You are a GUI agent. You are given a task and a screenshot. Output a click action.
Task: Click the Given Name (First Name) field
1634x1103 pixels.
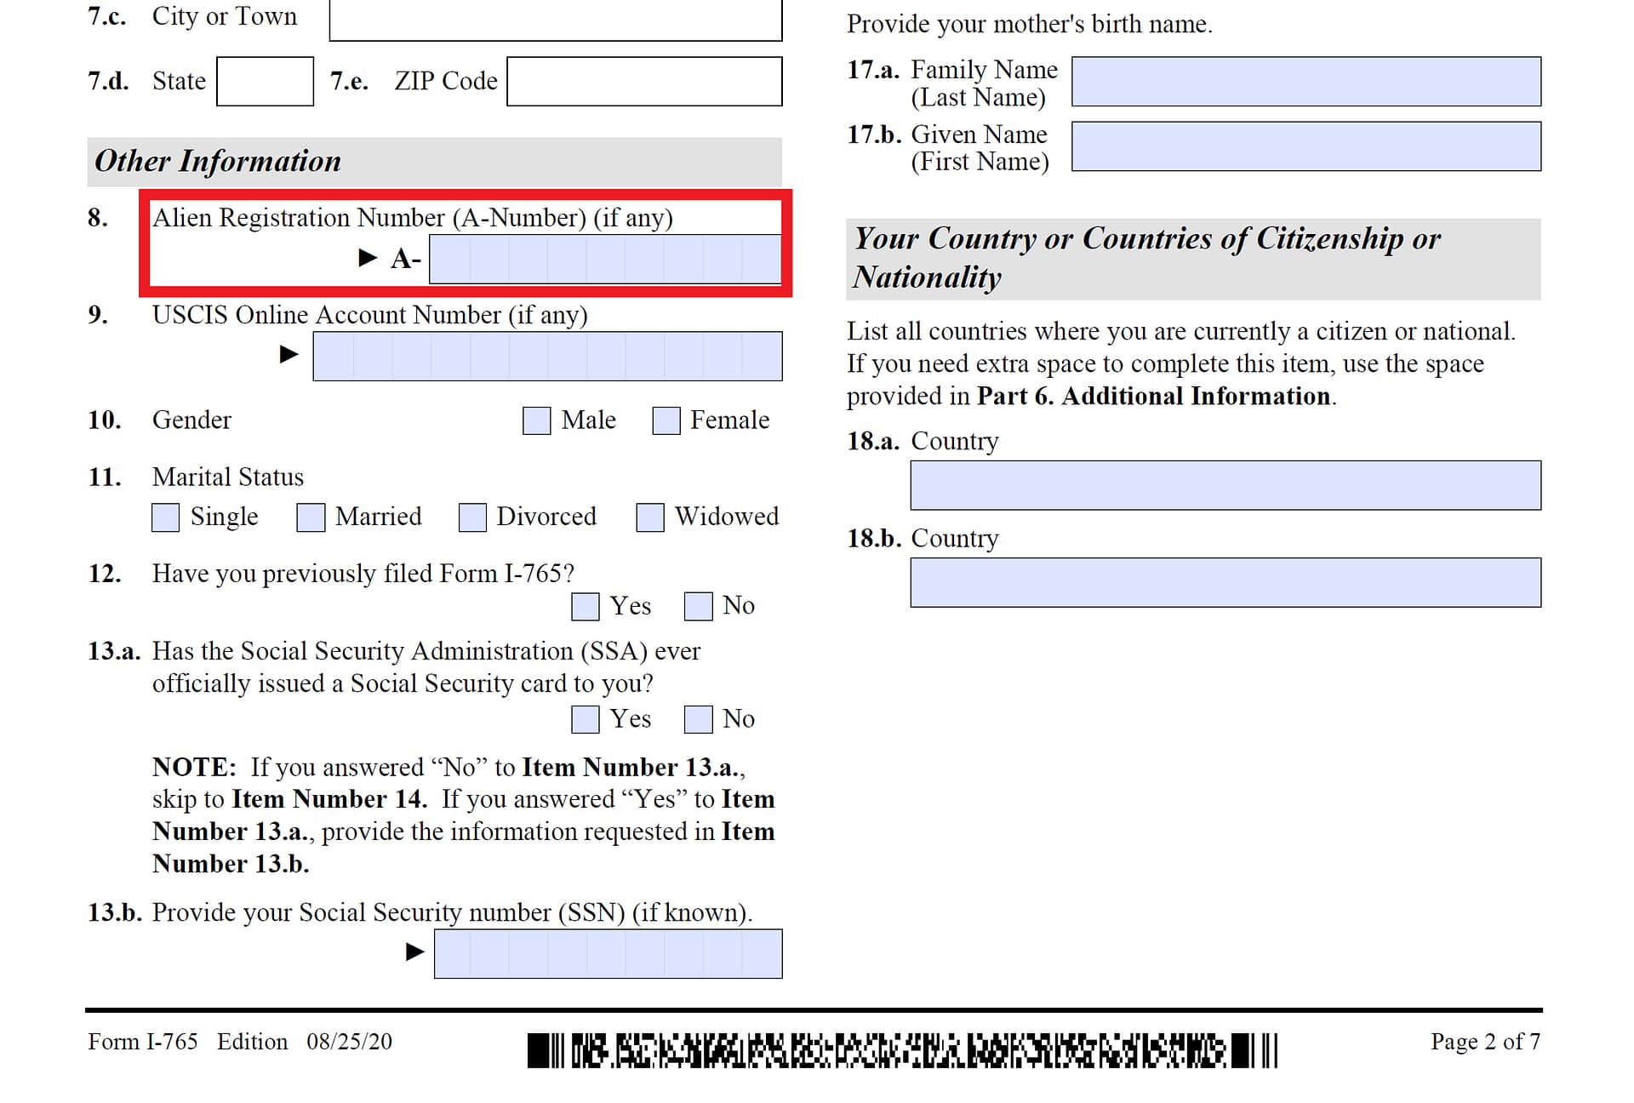coord(1305,147)
